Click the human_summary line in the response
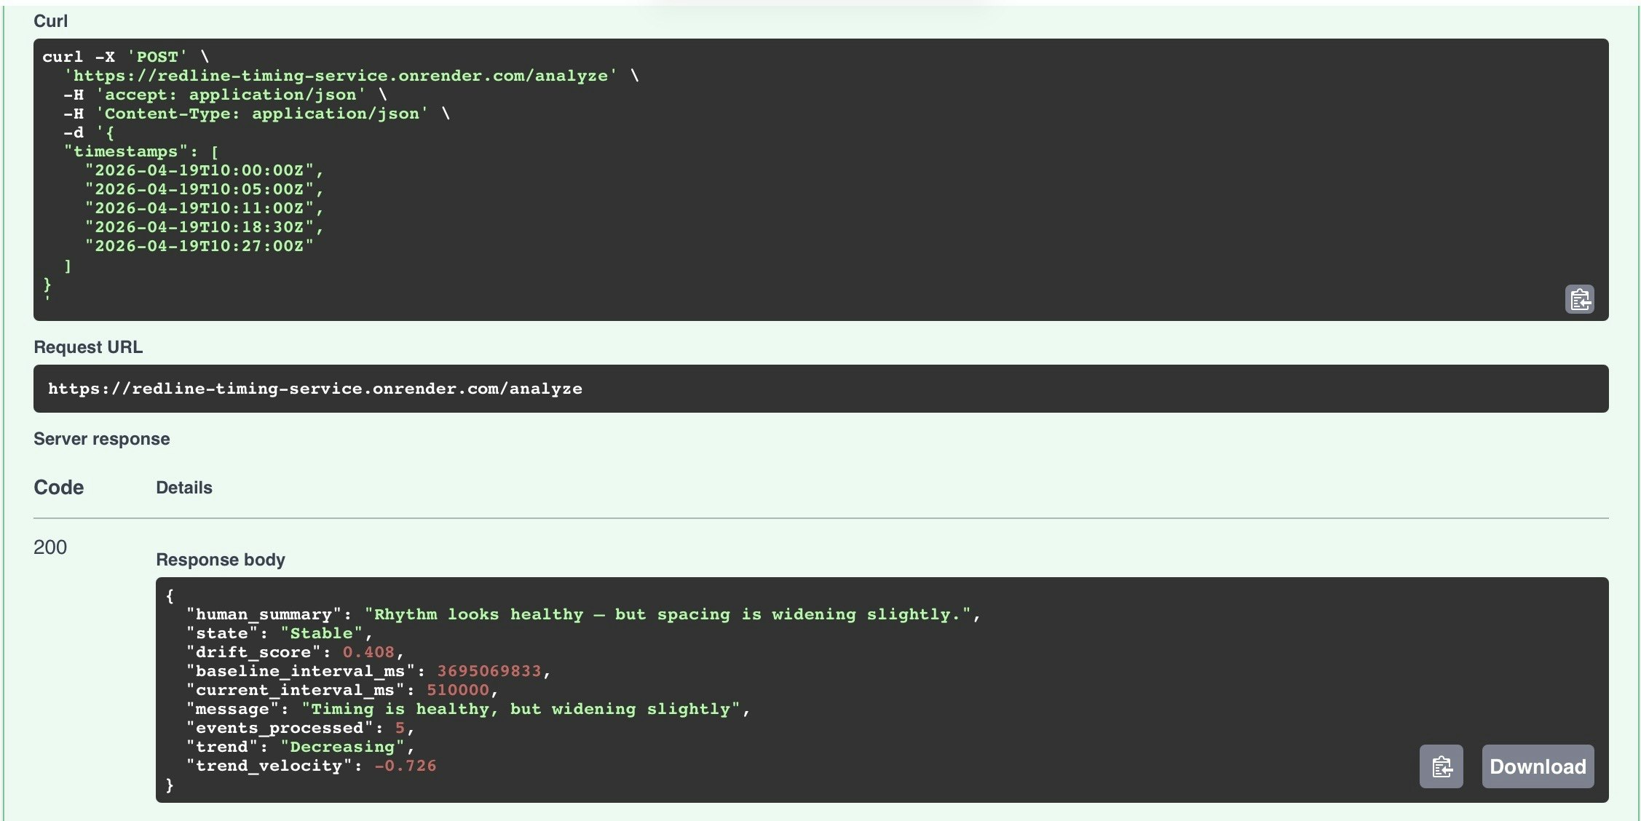The width and height of the screenshot is (1641, 821). tap(582, 614)
